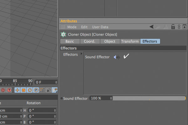188x125 pixels.
Task: Toggle the lock element icon in Attributes
Action: (173, 27)
